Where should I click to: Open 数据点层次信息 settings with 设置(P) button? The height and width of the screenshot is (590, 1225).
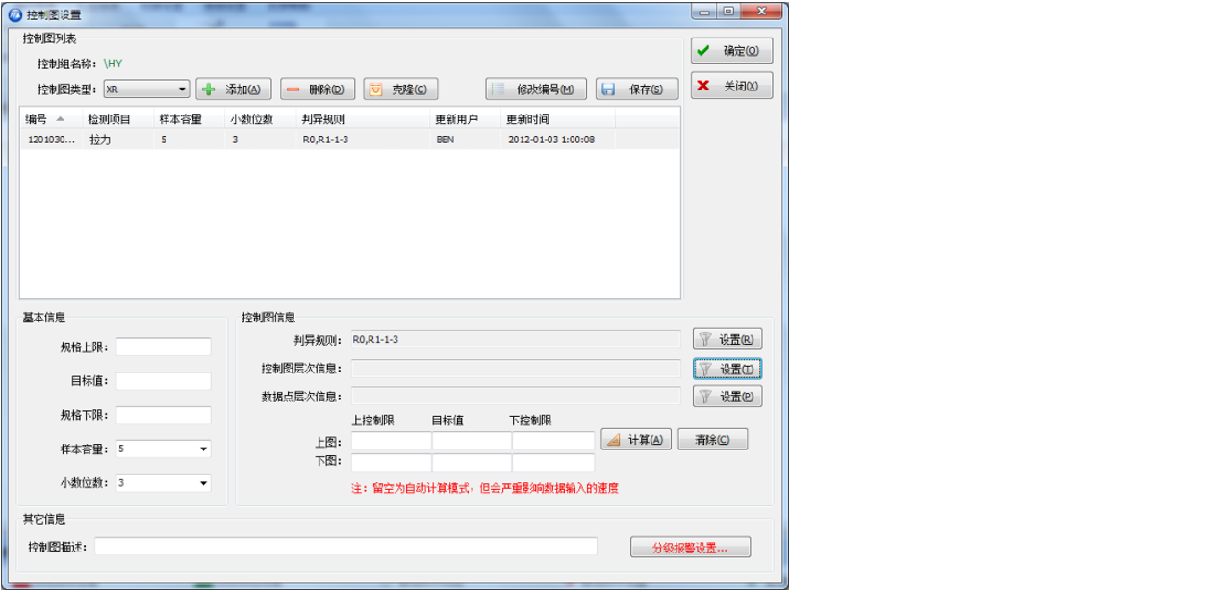click(x=727, y=397)
